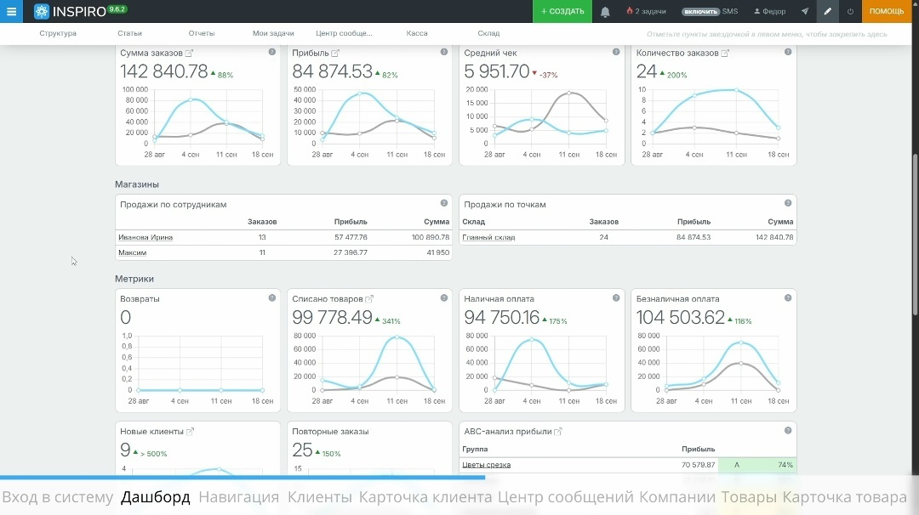919x515 pixels.
Task: Jump to Товары chapter
Action: [x=749, y=497]
